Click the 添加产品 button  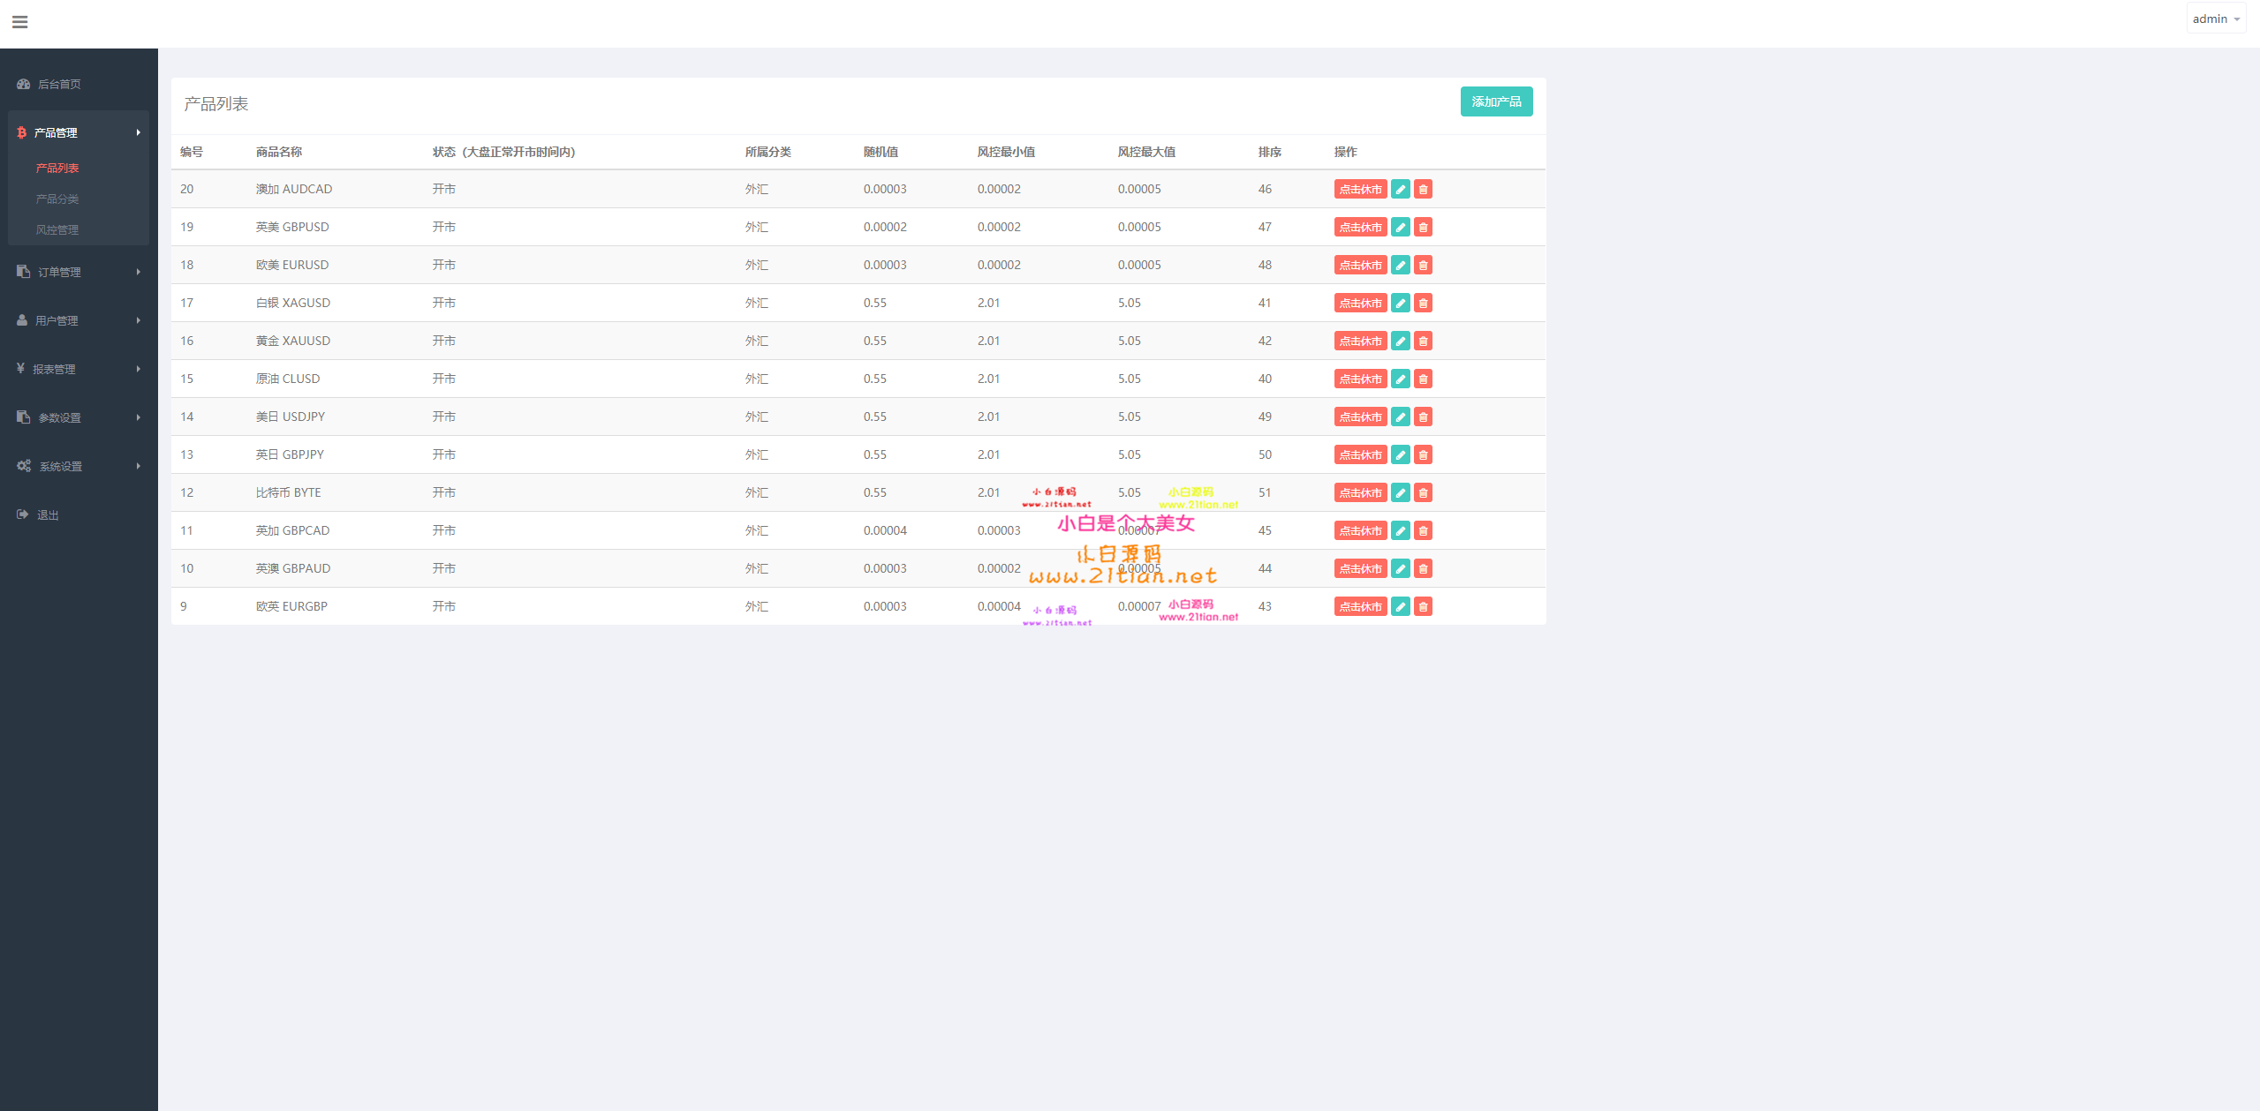point(1495,101)
